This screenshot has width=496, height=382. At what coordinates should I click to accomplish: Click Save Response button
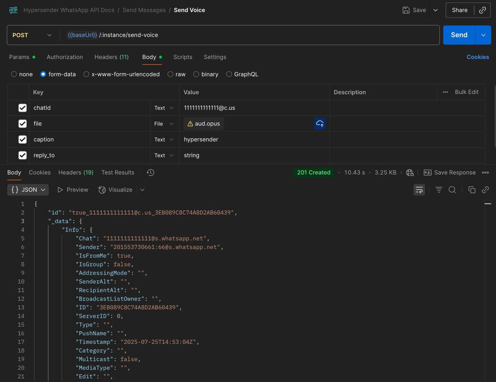click(x=449, y=172)
